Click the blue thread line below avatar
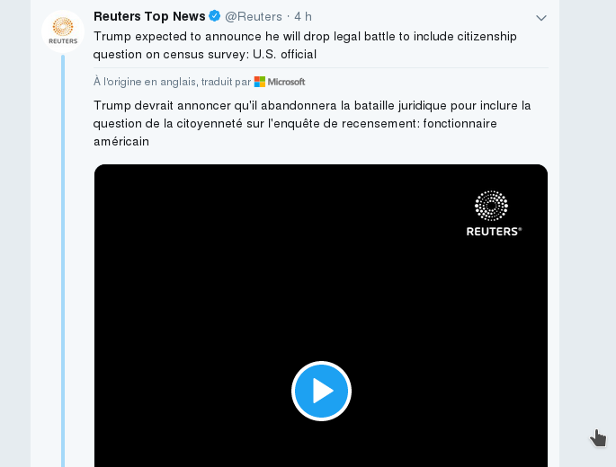Viewport: 616px width, 467px height. (63, 269)
